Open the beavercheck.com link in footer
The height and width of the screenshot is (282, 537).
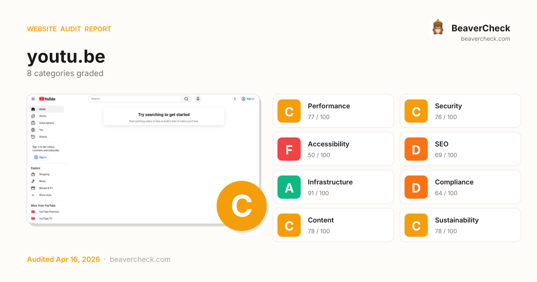(x=140, y=260)
